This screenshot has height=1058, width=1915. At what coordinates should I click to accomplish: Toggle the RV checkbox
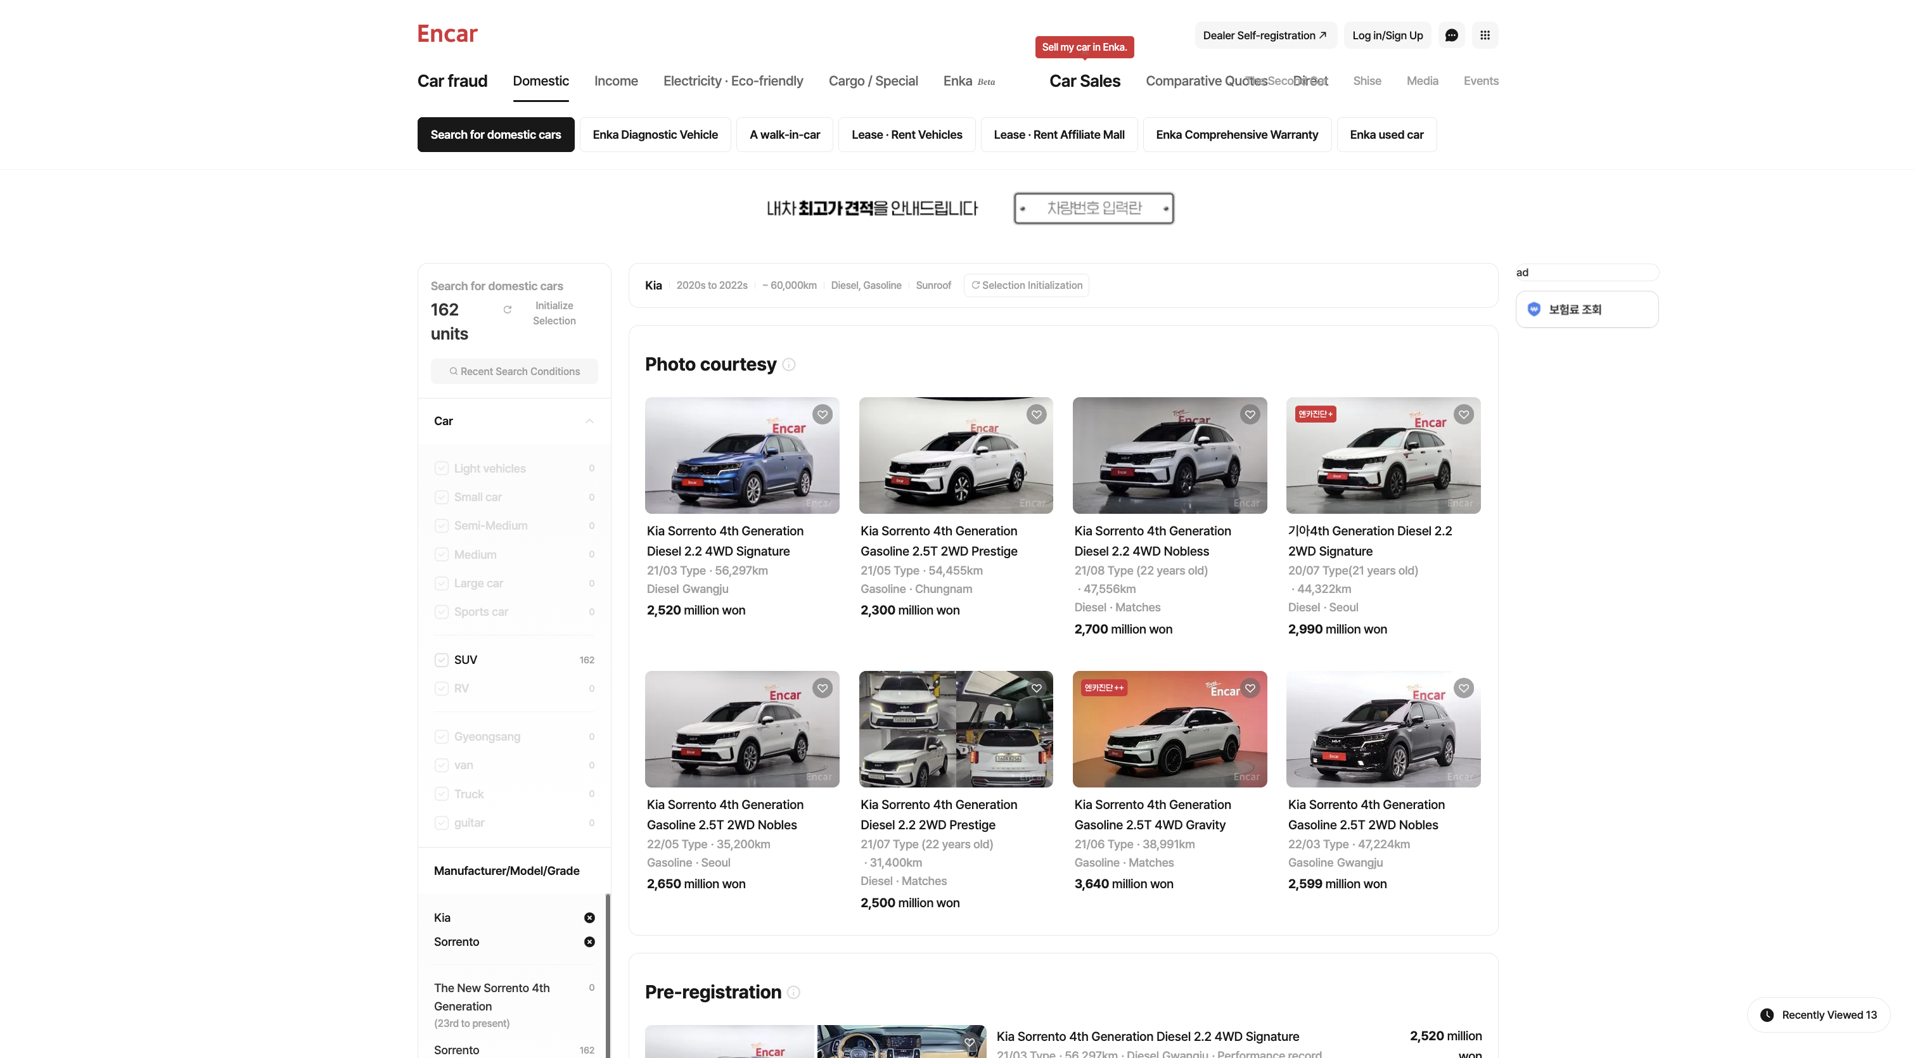442,689
